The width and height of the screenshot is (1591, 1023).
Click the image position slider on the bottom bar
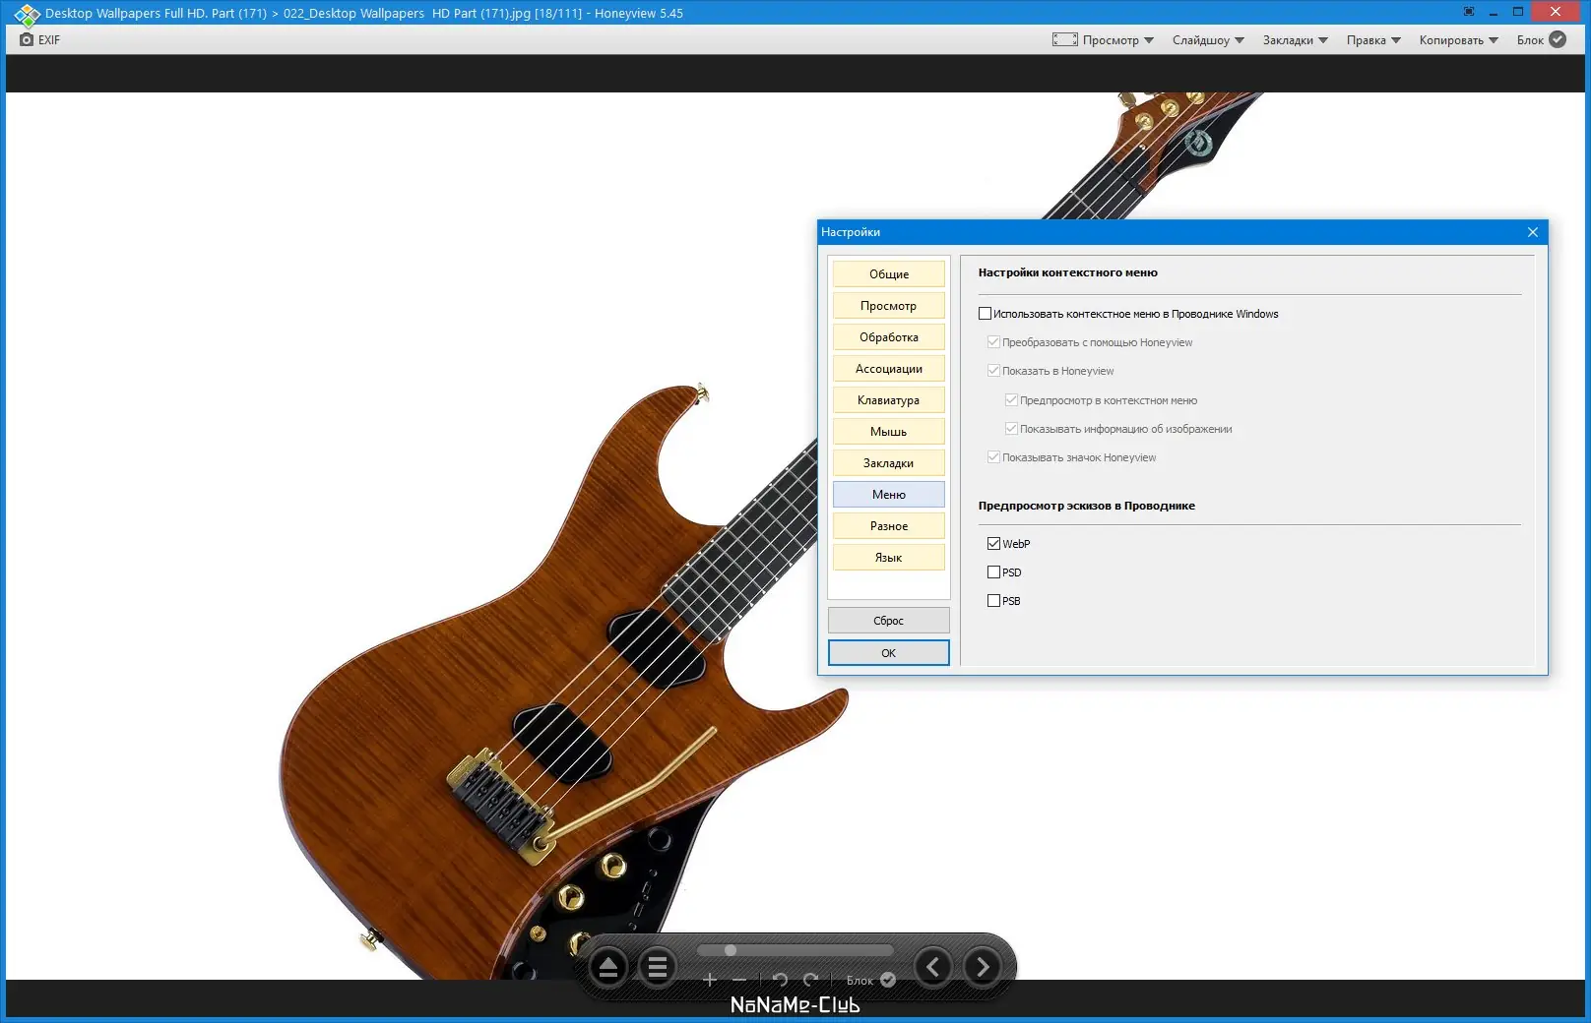795,950
